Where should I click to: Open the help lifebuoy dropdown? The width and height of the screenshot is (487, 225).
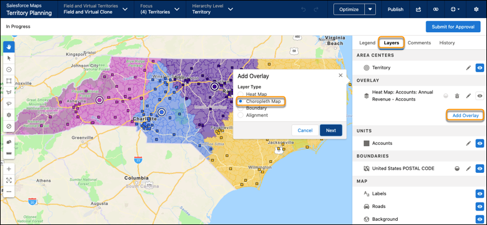pos(455,9)
